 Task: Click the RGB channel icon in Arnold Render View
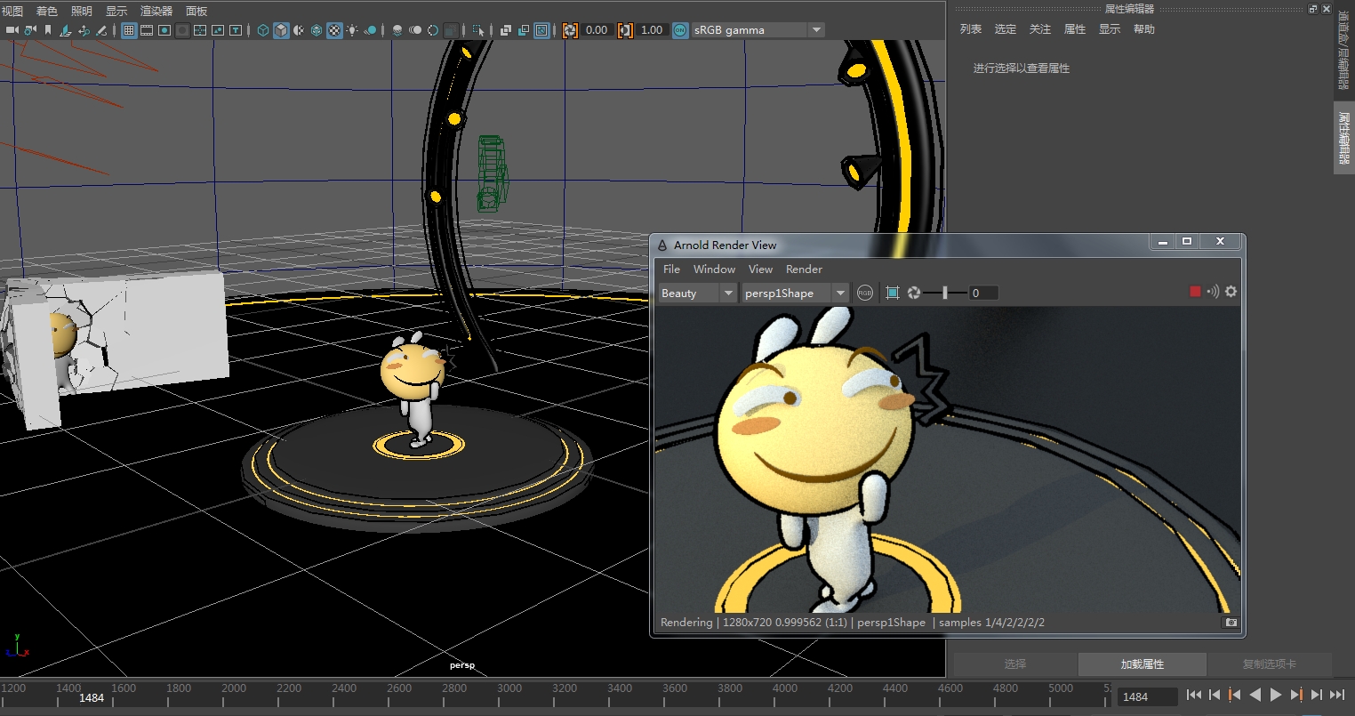865,293
